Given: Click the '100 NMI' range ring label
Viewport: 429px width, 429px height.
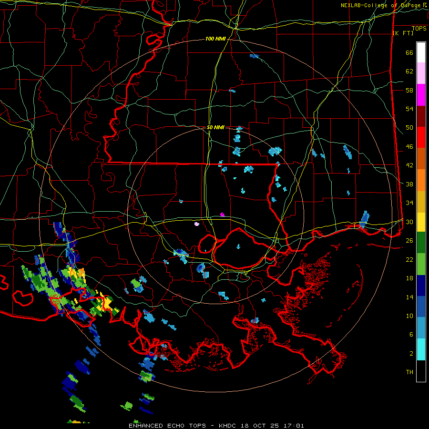Looking at the screenshot, I should click(215, 39).
